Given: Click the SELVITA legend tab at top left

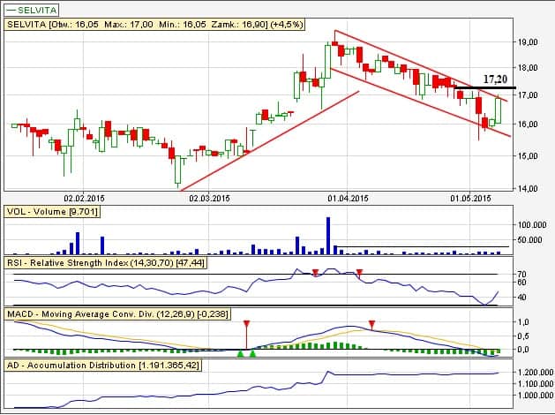Looking at the screenshot, I should (31, 9).
